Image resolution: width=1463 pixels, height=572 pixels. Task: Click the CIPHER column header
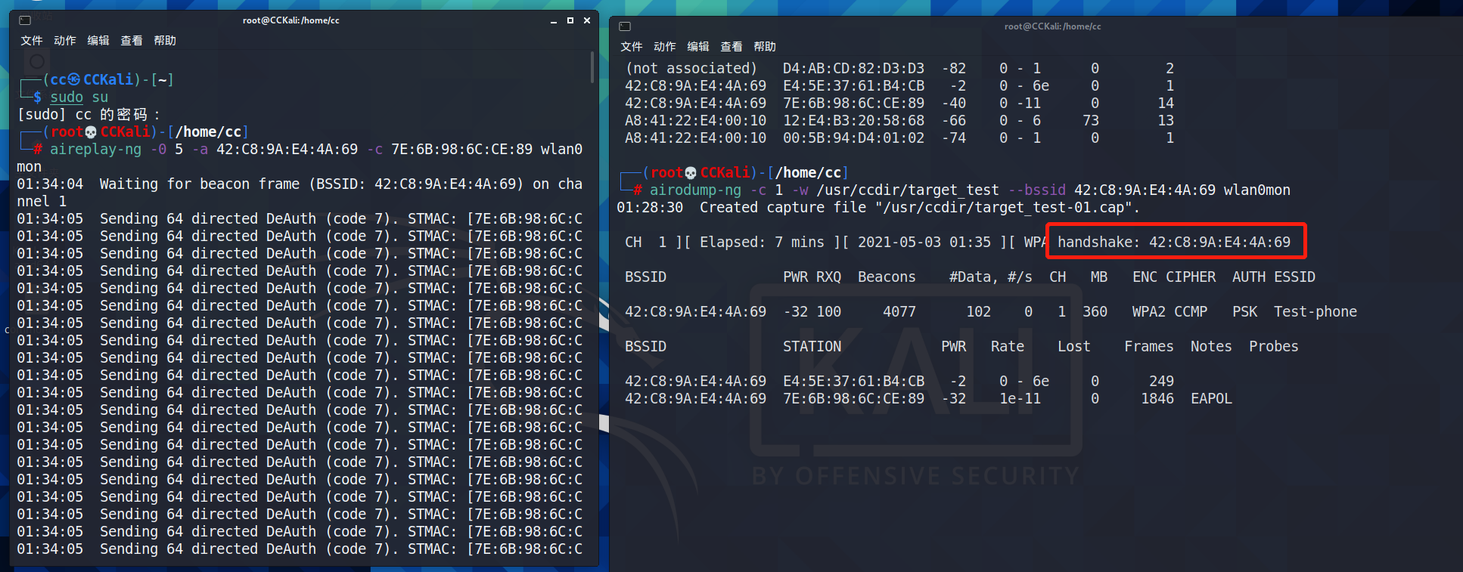pyautogui.click(x=1191, y=277)
